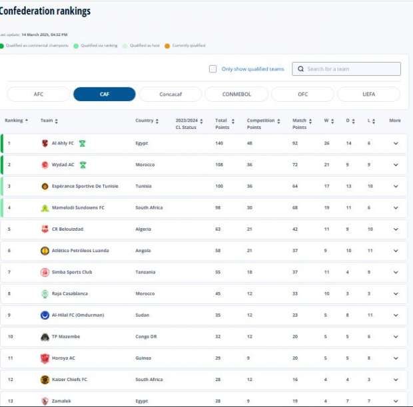This screenshot has width=413, height=407.
Task: Expand Atlético Petróleos Luanda row
Action: (396, 251)
